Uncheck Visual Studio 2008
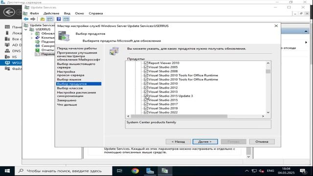313x176 pixels. pos(146,71)
